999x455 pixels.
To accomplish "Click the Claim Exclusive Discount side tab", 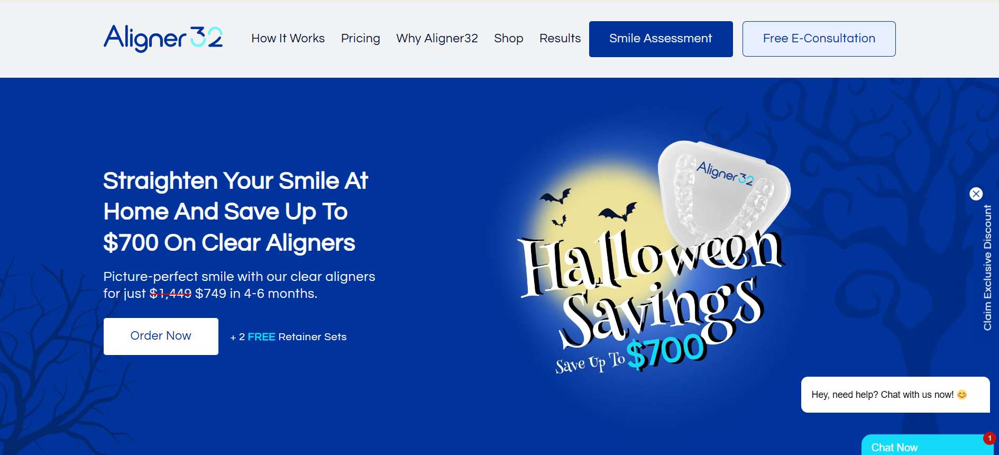I will (x=987, y=268).
